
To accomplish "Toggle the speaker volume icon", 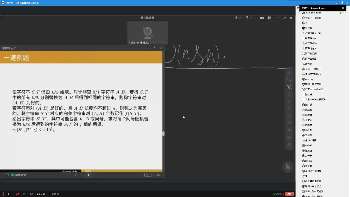I will pos(9,194).
